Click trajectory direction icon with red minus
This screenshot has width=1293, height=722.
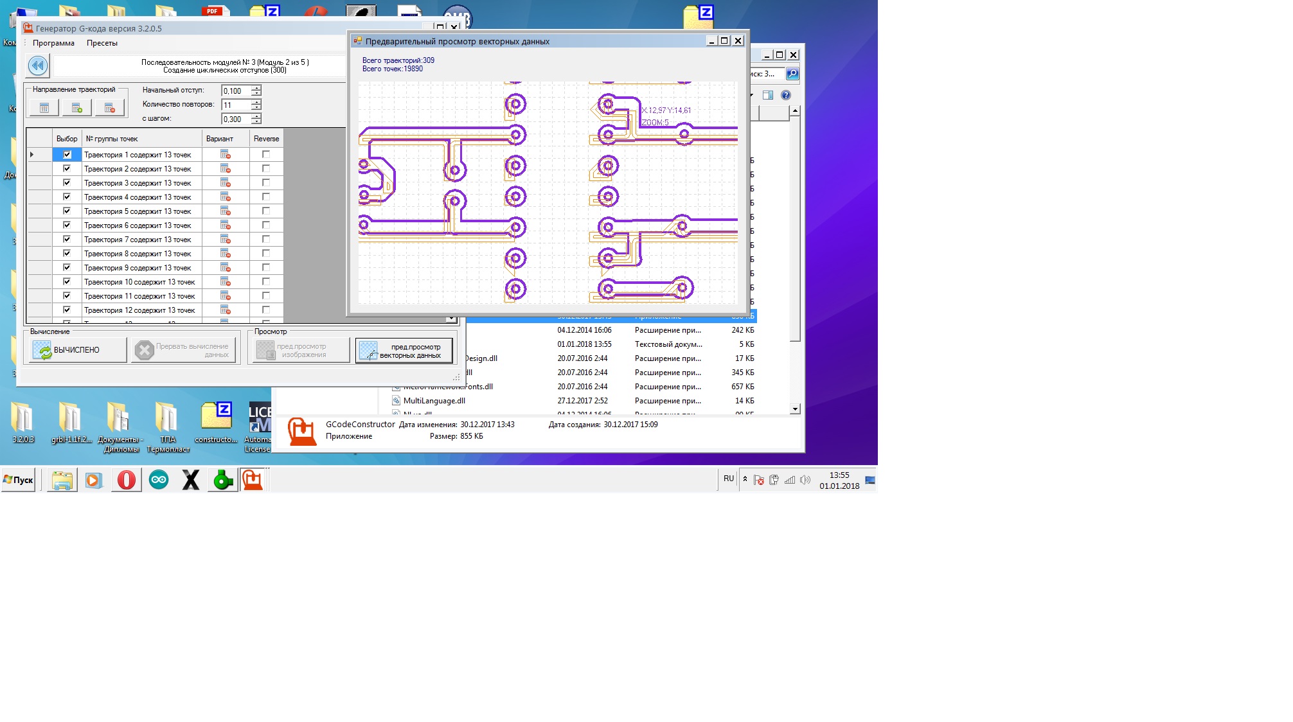click(110, 108)
